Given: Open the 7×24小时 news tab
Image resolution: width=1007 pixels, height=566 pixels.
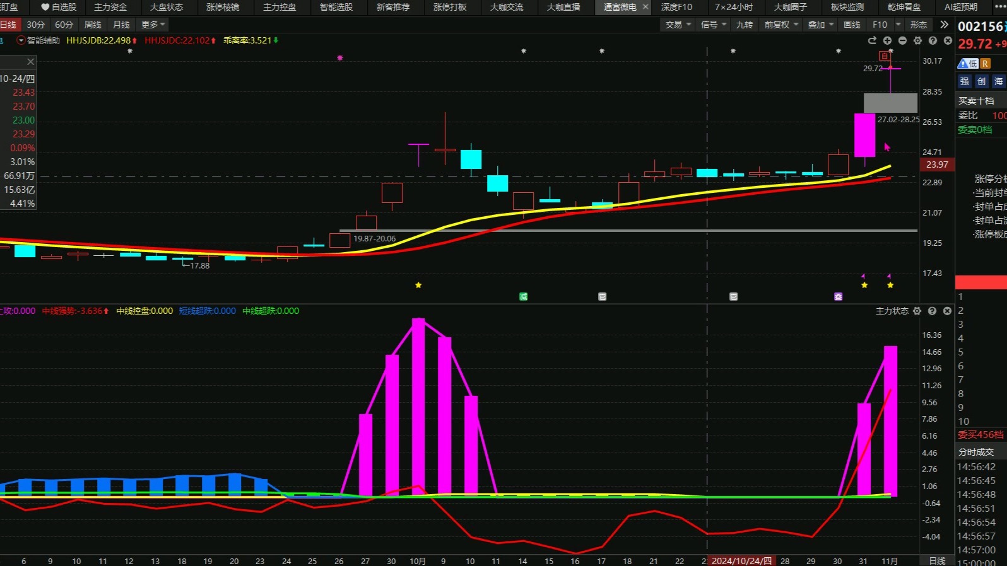Looking at the screenshot, I should 734,7.
